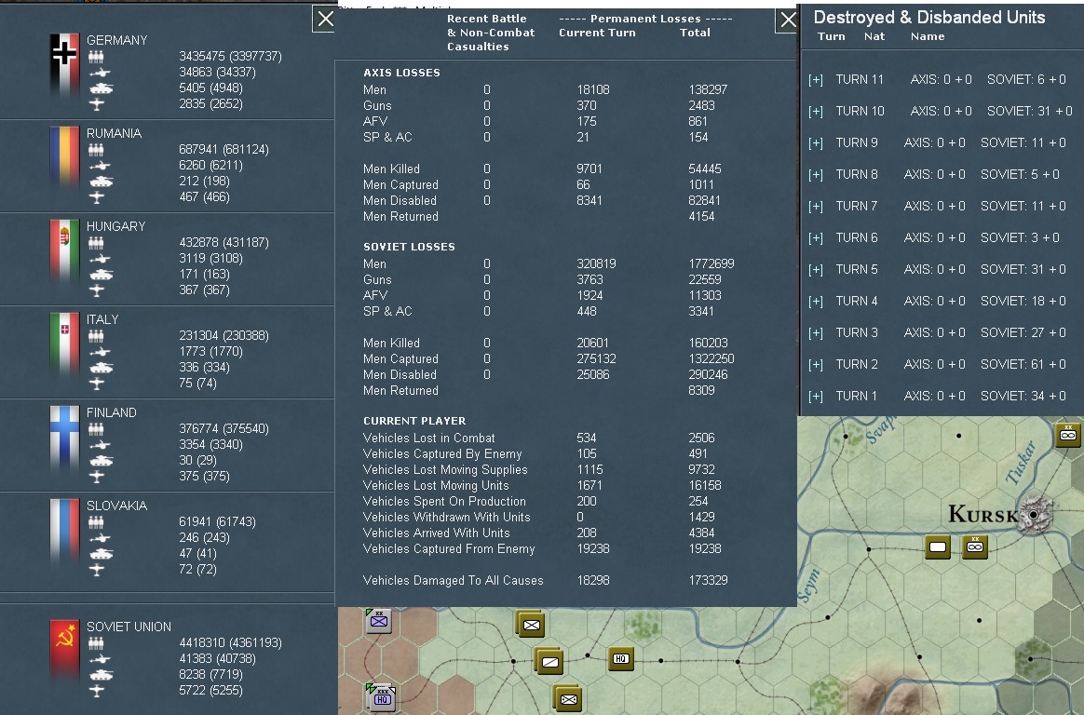Expand the TURN 1 destroyed units row
This screenshot has width=1084, height=715.
tap(816, 398)
